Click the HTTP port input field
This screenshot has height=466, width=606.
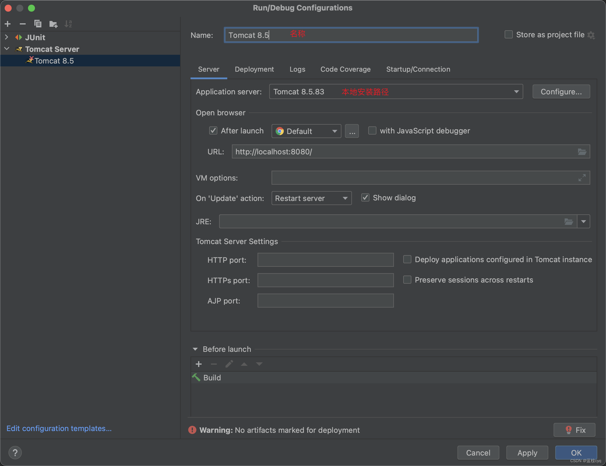(325, 260)
